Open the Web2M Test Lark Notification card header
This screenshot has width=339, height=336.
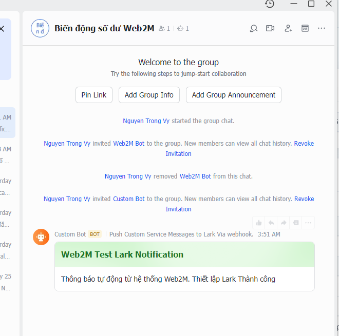tap(184, 254)
